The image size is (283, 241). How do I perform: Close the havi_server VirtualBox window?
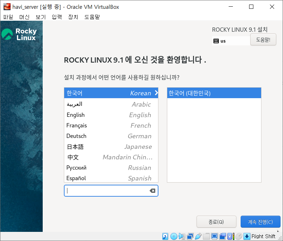(272, 7)
